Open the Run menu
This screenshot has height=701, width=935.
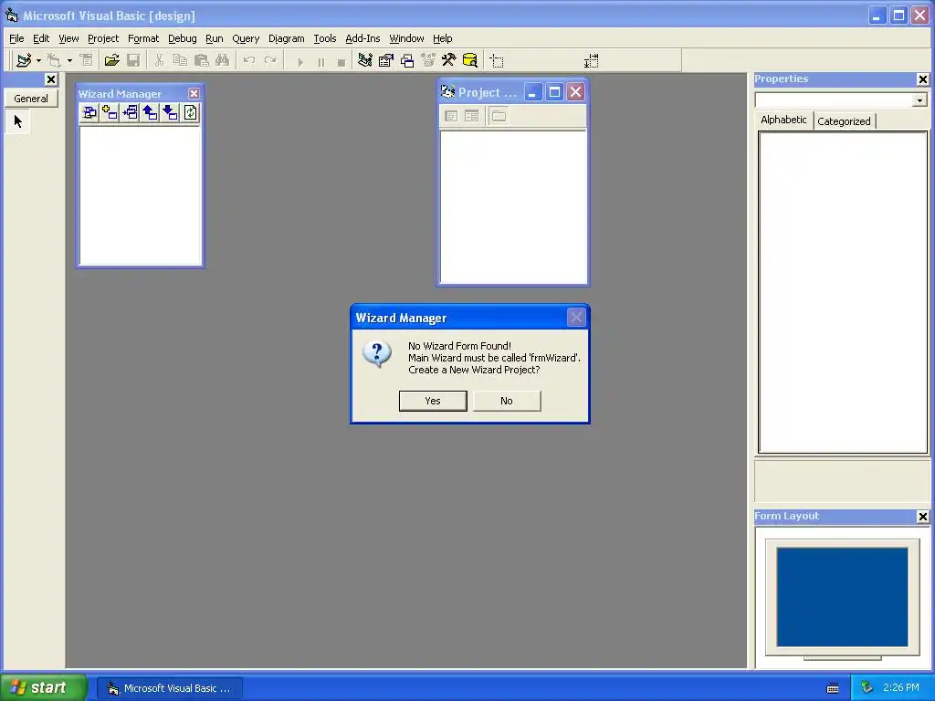[214, 38]
